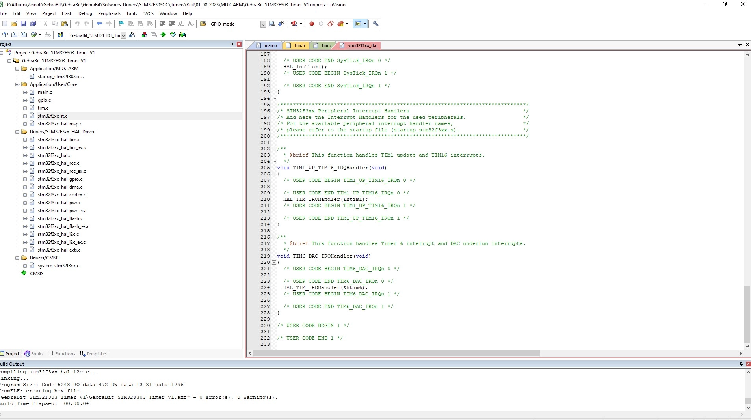Click the editor horizontal scrollbar thumb
The height and width of the screenshot is (420, 751).
pyautogui.click(x=396, y=353)
